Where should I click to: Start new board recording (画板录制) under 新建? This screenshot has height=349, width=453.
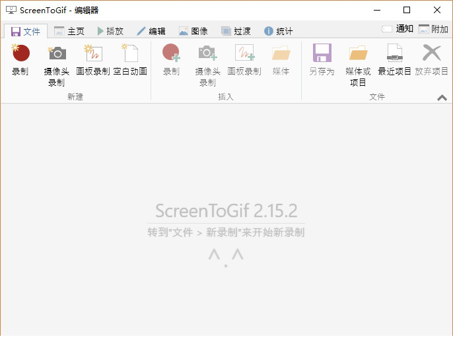[x=92, y=60]
